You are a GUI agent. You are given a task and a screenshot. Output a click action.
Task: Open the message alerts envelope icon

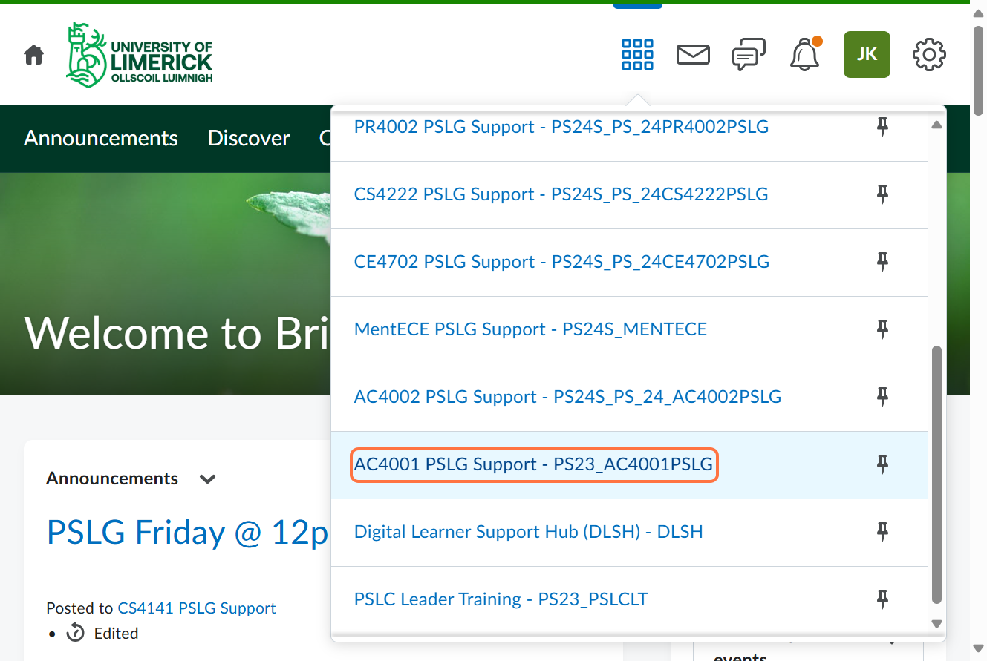693,55
